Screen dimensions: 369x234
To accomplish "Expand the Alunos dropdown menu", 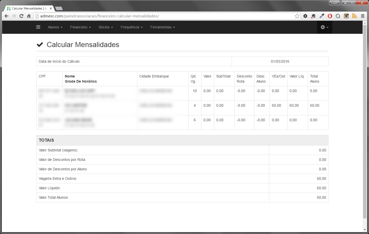I will 55,27.
